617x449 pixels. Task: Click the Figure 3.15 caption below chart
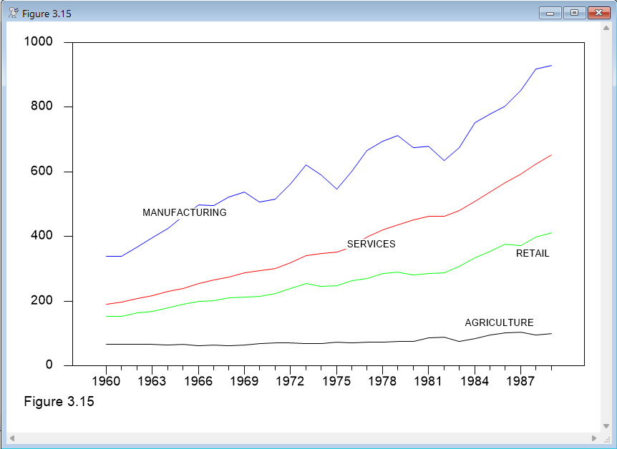59,401
